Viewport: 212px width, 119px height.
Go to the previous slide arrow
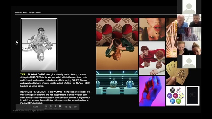point(20,107)
